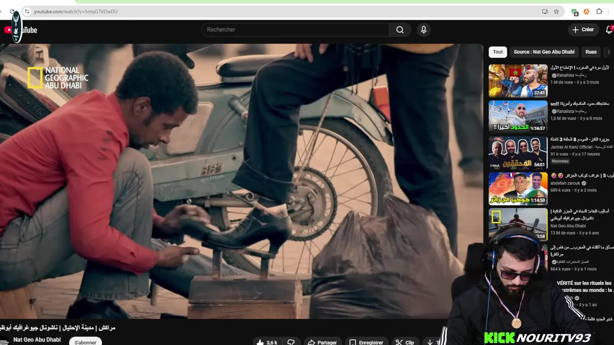Click the Clip scissors button

point(405,342)
